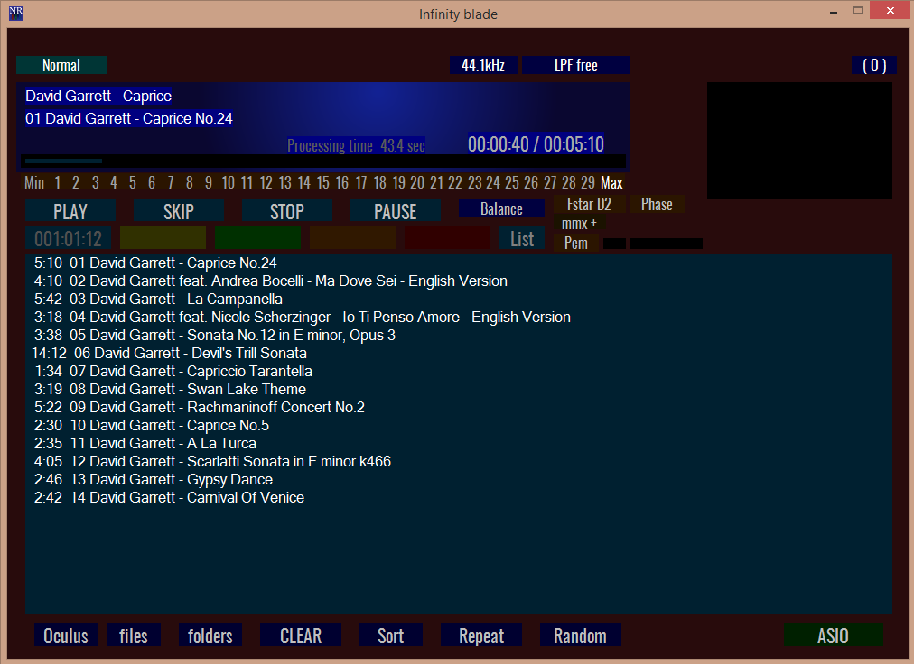
Task: Set volume scale to 25
Action: tap(512, 183)
